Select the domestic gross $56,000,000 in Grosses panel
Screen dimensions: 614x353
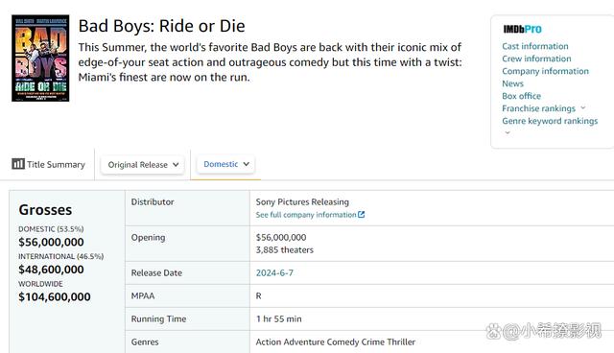pyautogui.click(x=51, y=243)
